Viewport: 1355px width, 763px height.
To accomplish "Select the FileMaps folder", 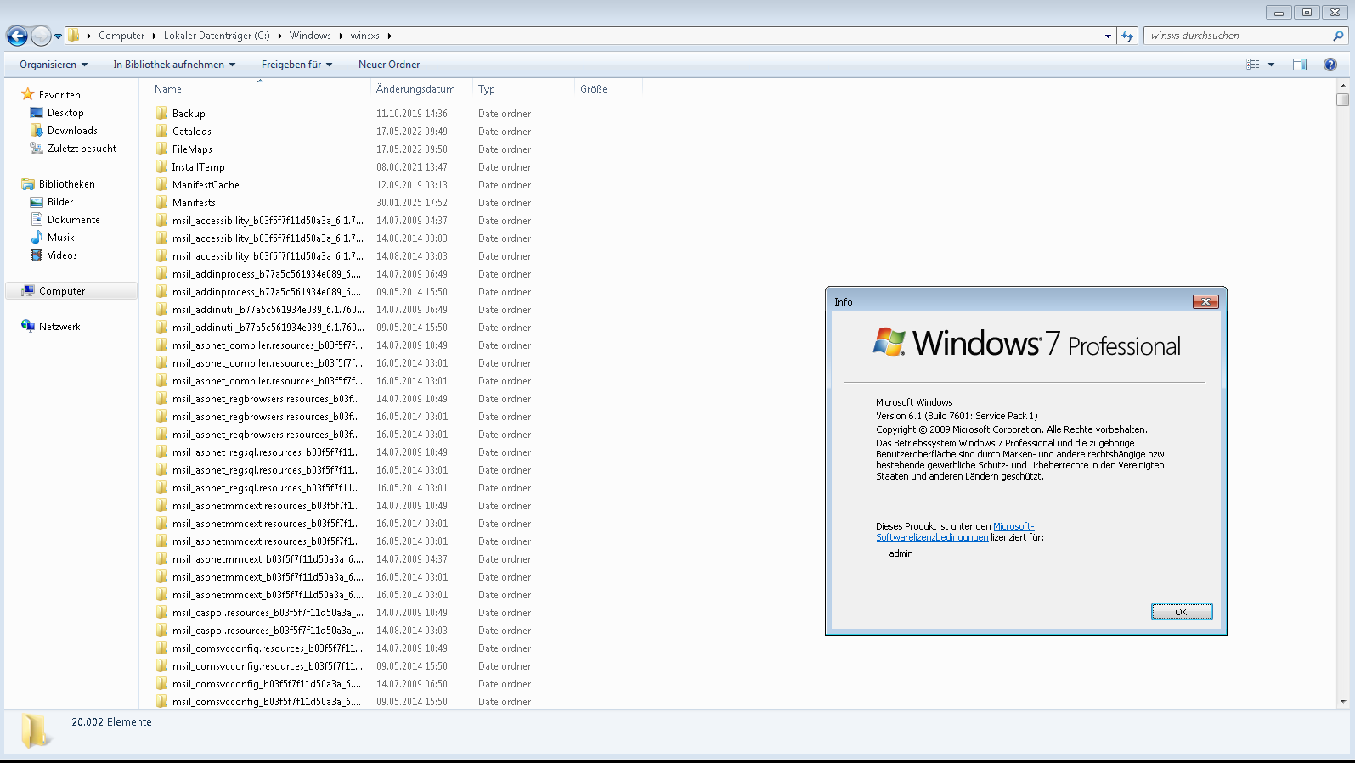I will (192, 149).
